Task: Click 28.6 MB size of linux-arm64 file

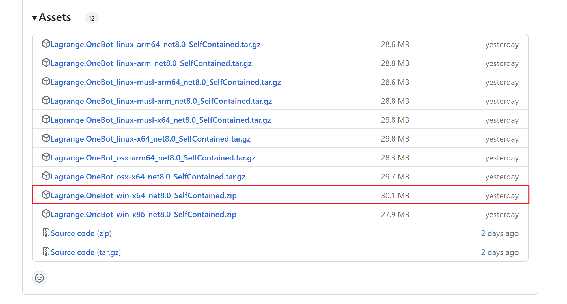Action: point(395,45)
